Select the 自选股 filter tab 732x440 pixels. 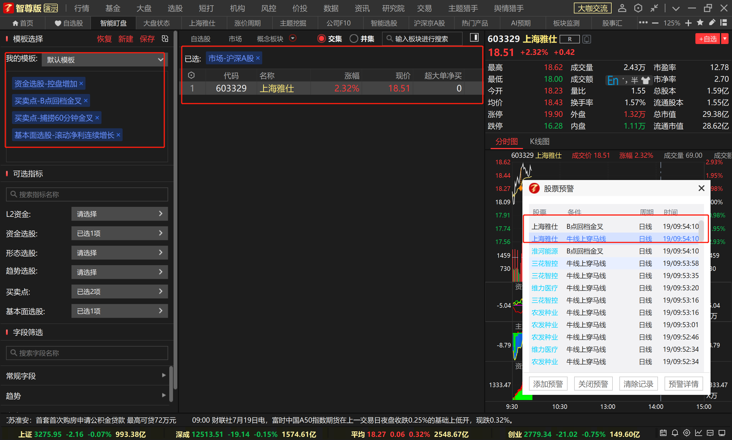200,39
